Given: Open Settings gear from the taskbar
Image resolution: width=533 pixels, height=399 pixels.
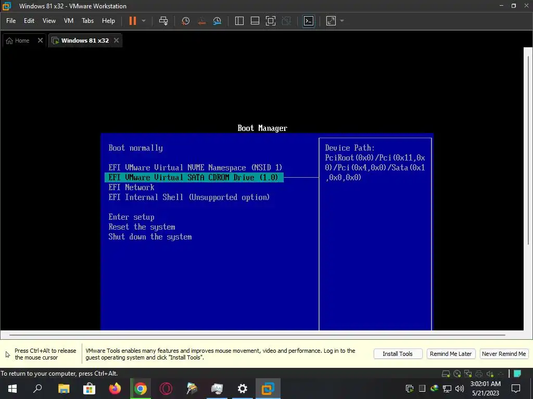Looking at the screenshot, I should pyautogui.click(x=243, y=389).
